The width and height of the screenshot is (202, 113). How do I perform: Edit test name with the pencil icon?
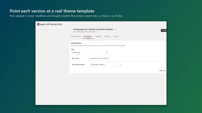115,29
